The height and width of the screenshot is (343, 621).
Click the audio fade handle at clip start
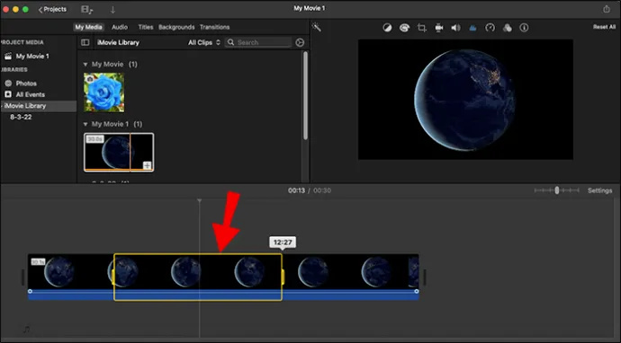(x=30, y=291)
